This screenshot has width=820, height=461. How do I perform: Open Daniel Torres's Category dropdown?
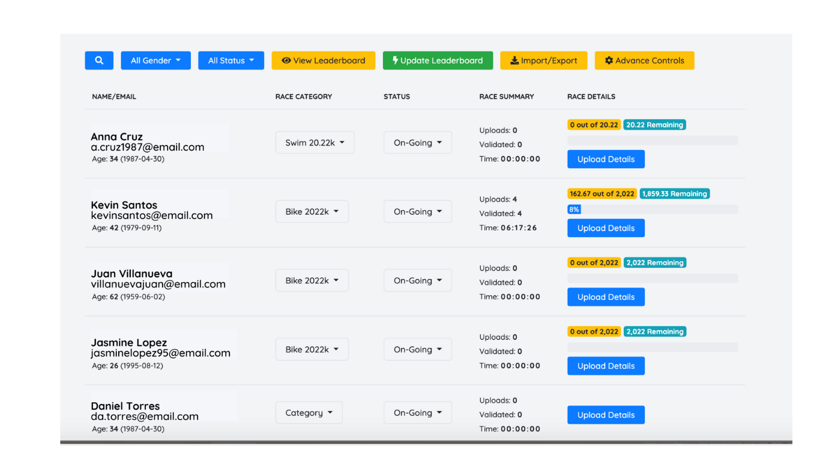click(x=309, y=413)
